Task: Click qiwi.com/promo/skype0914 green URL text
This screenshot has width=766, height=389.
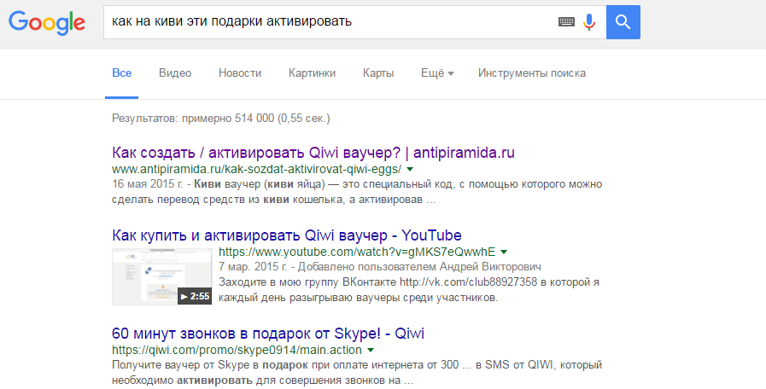Action: (x=237, y=350)
